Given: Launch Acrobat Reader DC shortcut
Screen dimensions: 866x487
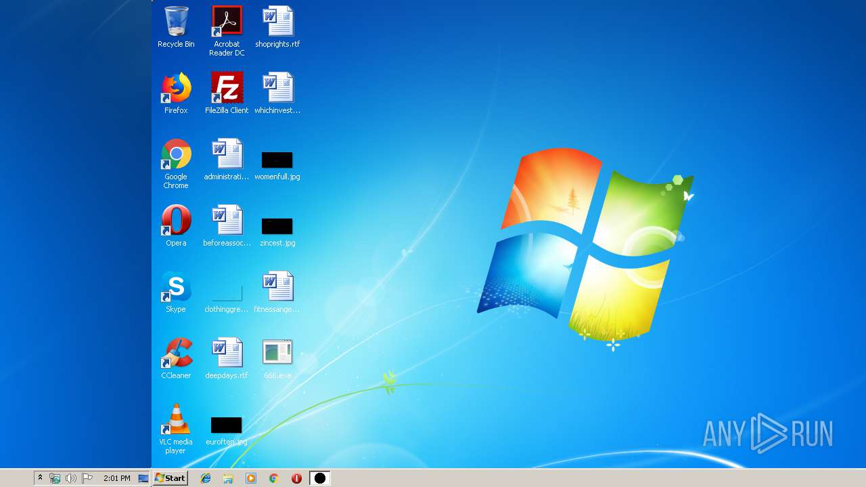Looking at the screenshot, I should click(x=227, y=31).
